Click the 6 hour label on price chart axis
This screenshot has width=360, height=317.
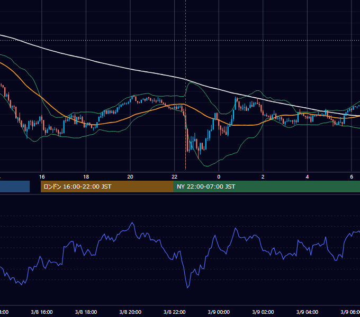[x=352, y=177]
